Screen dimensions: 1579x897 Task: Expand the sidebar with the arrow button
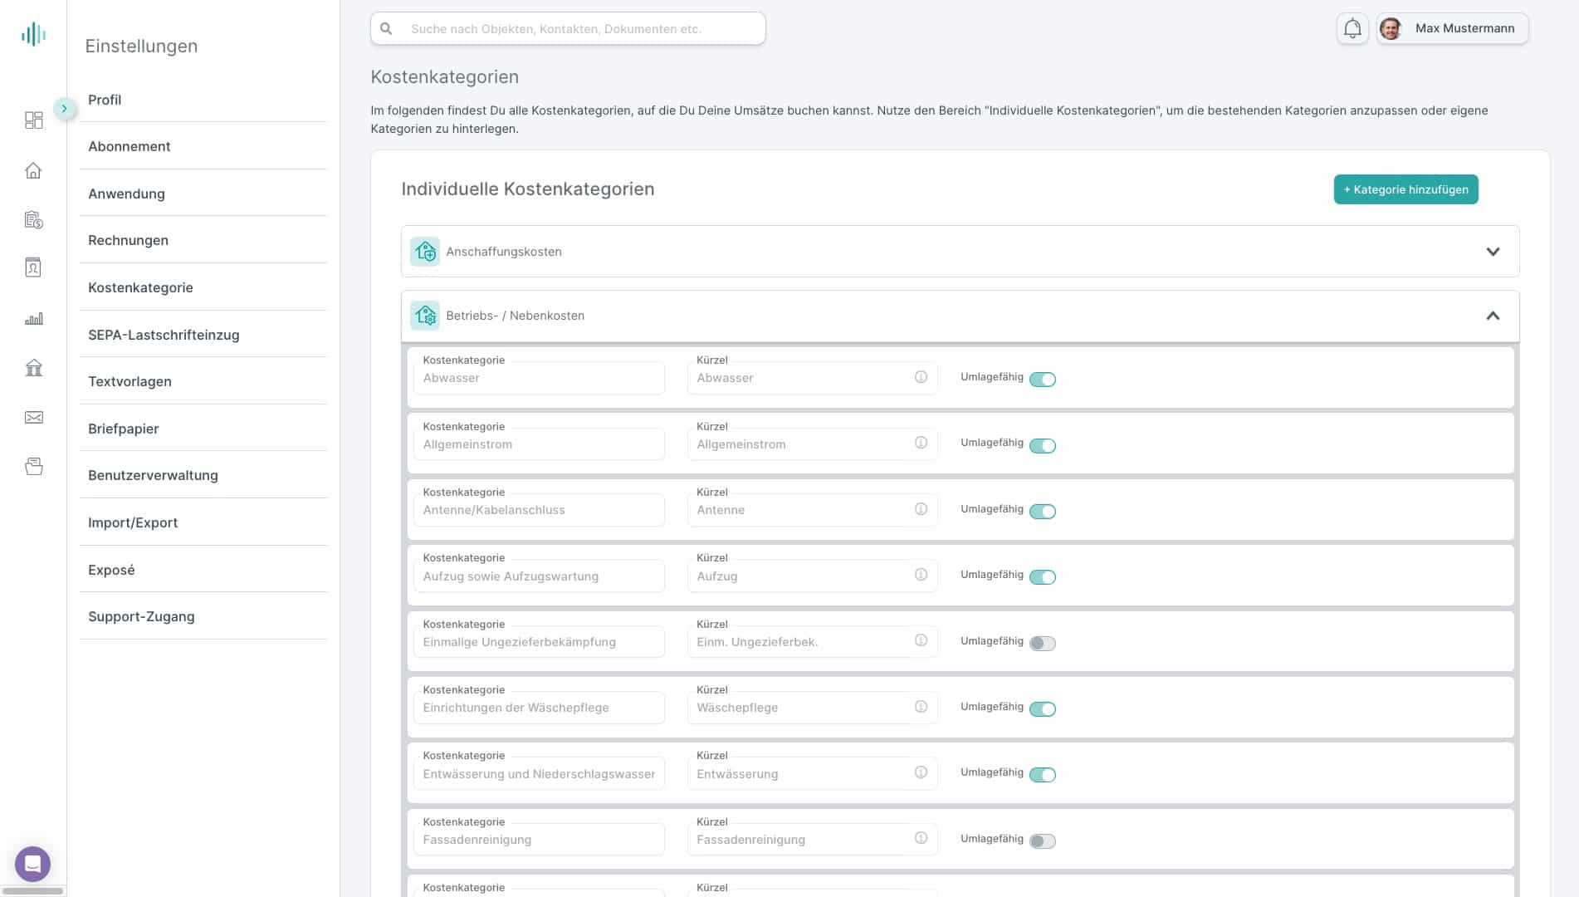click(64, 109)
